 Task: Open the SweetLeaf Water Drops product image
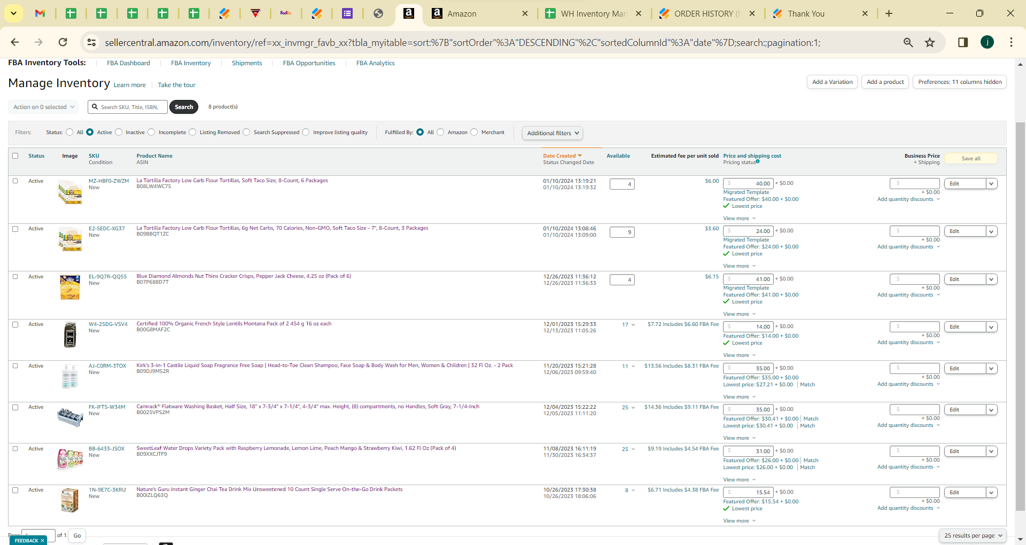70,459
